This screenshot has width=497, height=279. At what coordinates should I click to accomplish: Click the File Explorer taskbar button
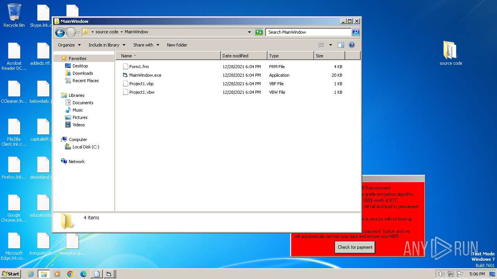pyautogui.click(x=43, y=274)
